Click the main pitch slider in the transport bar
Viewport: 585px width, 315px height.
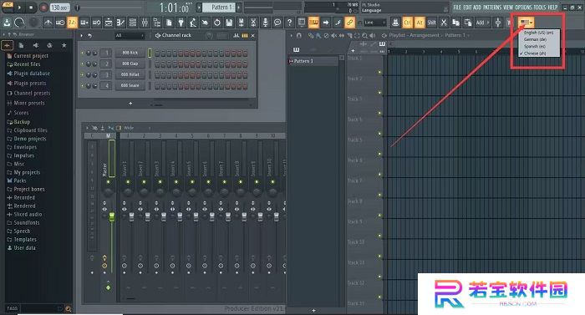click(108, 7)
